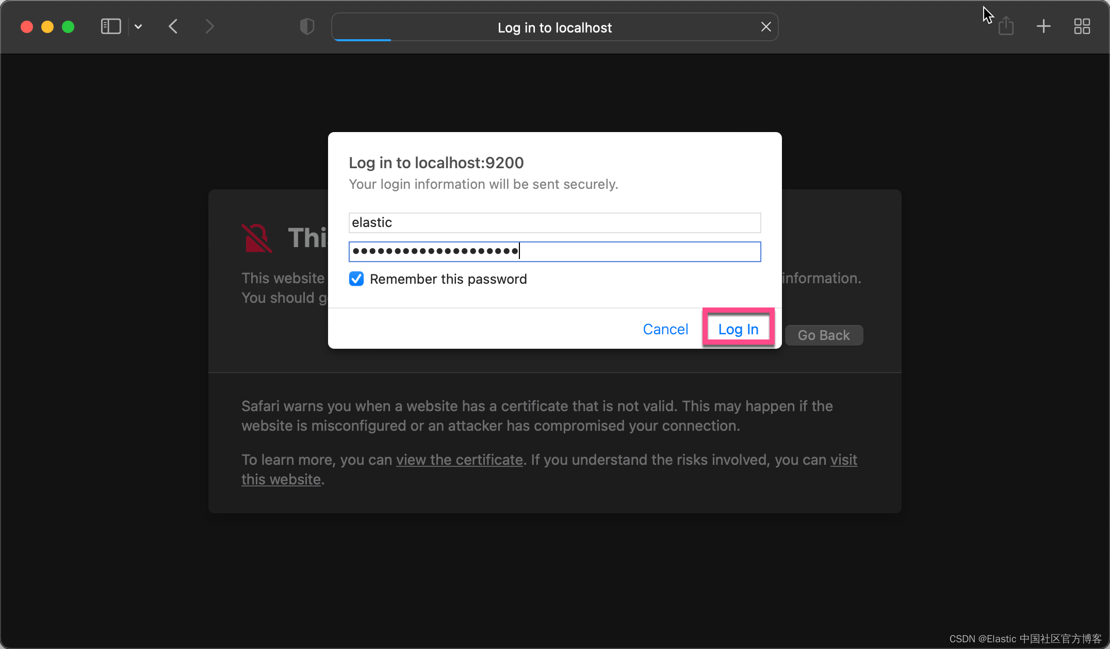Open the privacy report shield icon

(x=307, y=26)
